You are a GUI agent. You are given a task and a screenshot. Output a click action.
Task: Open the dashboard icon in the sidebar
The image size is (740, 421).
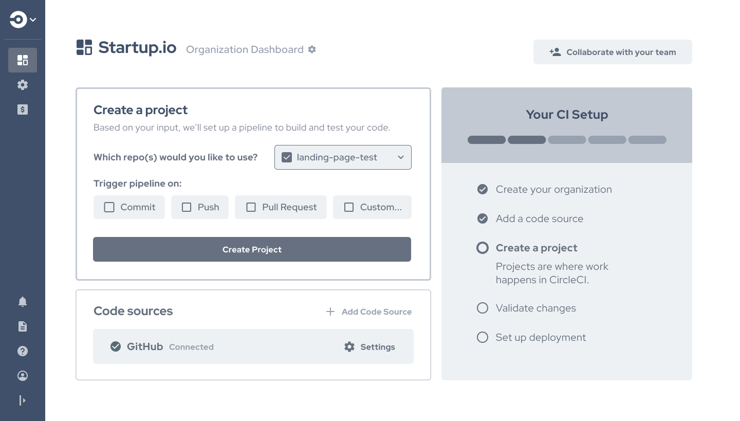23,60
